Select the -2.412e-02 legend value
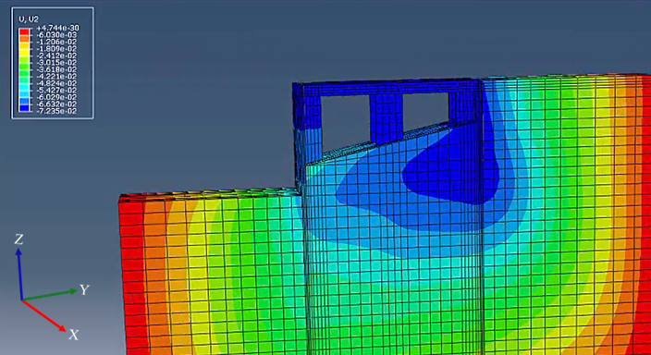This screenshot has width=651, height=355. (x=57, y=55)
